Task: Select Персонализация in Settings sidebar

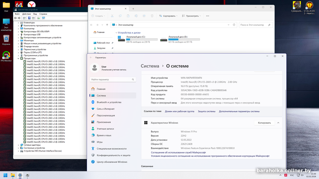Action: (106, 115)
